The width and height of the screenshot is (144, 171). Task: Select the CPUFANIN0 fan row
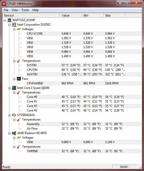[x=84, y=83]
